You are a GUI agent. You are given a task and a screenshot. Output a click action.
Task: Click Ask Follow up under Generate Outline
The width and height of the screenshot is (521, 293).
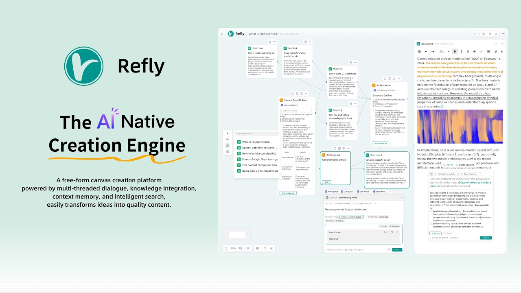point(381,143)
